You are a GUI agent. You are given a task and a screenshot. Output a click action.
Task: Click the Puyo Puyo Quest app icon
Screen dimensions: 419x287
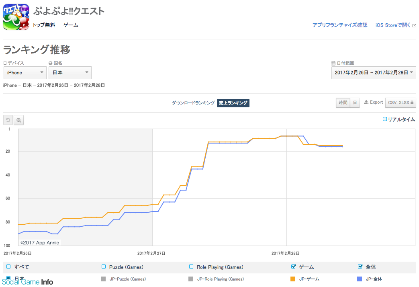coord(16,17)
